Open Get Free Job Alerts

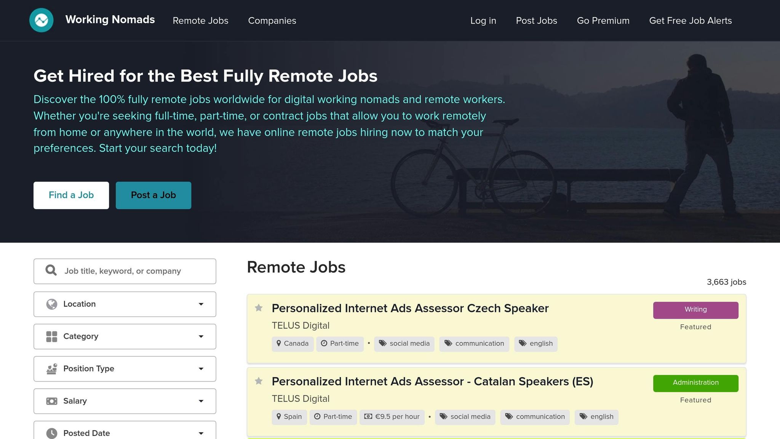click(690, 21)
